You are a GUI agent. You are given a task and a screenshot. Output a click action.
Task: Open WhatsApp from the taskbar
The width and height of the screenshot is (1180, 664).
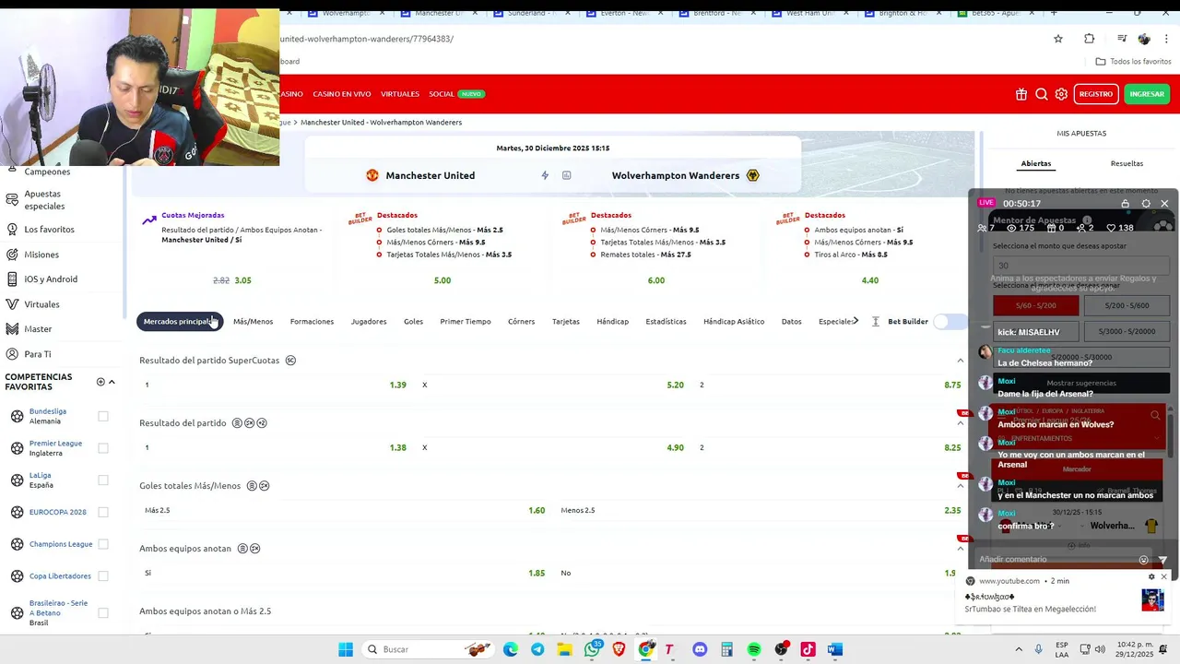592,649
